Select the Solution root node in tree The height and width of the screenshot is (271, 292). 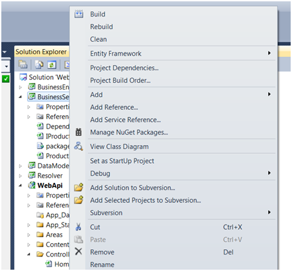(44, 77)
